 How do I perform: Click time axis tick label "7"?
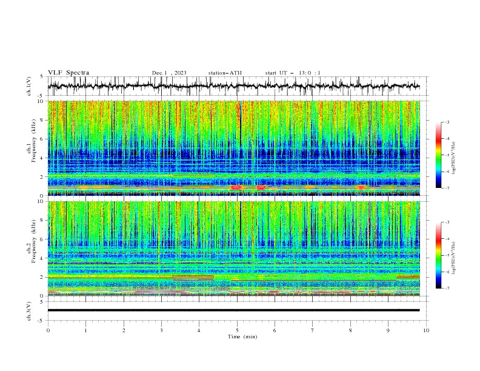pos(312,330)
